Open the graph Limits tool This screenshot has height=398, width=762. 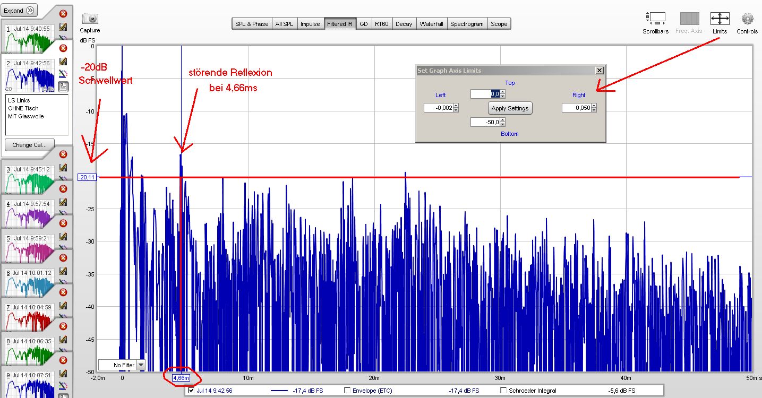click(720, 19)
